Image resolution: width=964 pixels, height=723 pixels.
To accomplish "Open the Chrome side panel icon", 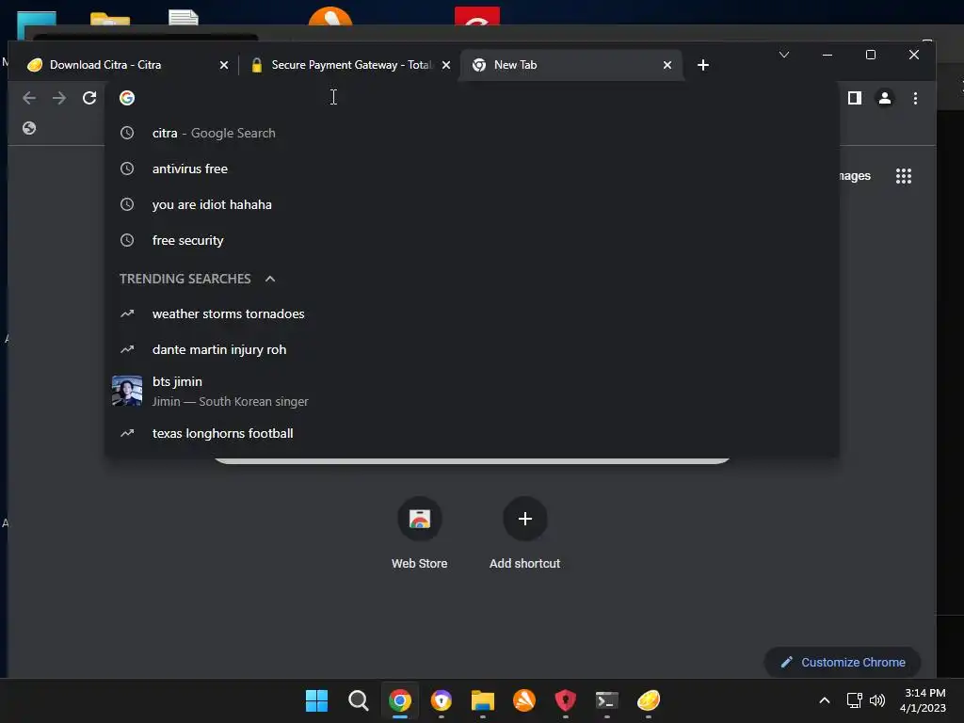I will pyautogui.click(x=855, y=98).
